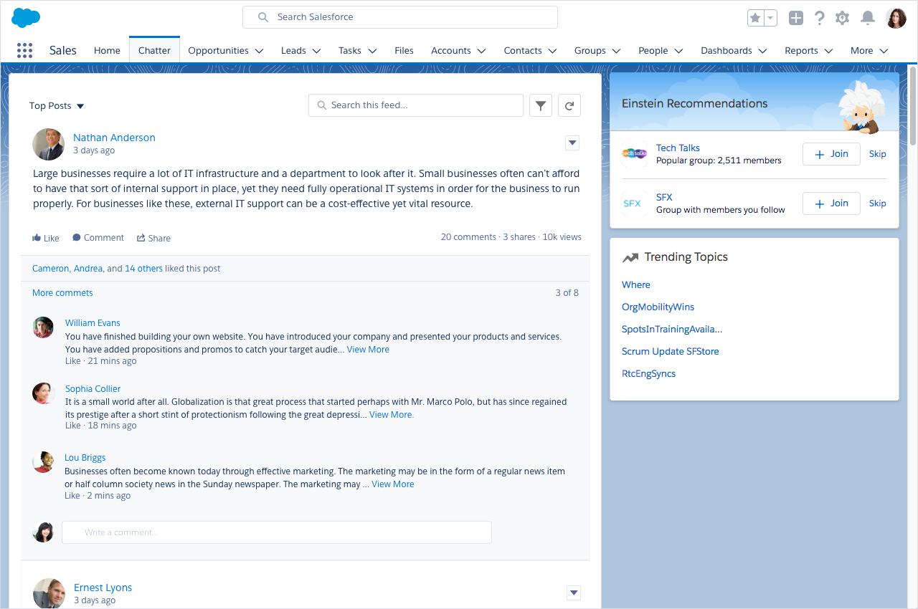Like Nathan Anderson's post

click(x=45, y=237)
